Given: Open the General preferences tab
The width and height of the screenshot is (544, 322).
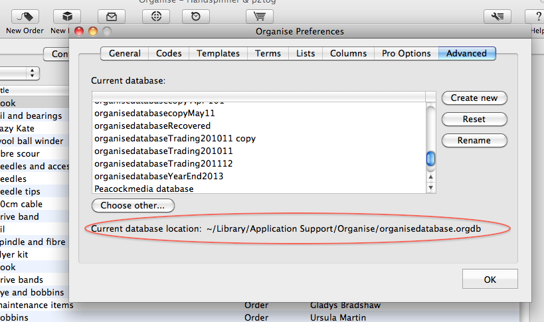Looking at the screenshot, I should click(x=124, y=54).
